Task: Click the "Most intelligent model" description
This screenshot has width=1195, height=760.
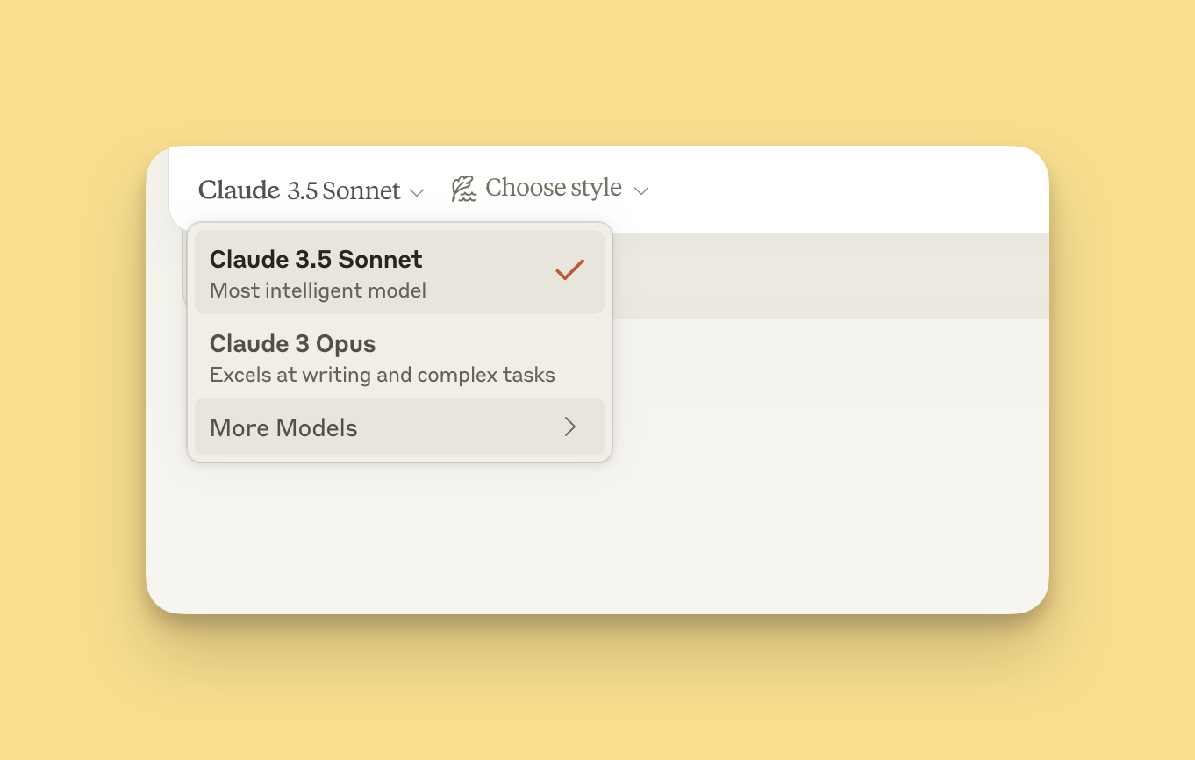Action: coord(318,290)
